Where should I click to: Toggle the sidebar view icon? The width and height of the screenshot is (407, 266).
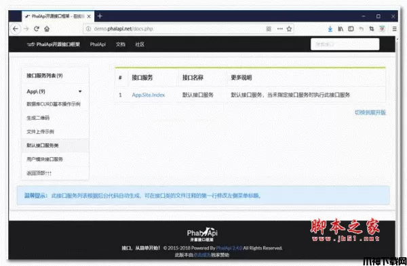tap(351, 28)
